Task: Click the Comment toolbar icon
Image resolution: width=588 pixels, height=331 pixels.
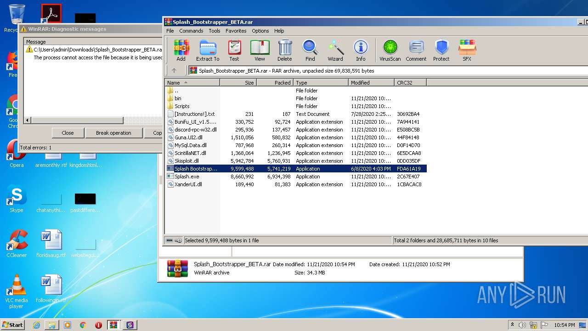Action: pyautogui.click(x=416, y=50)
